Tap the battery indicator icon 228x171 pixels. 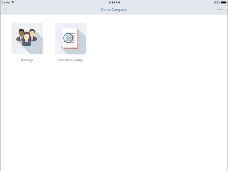click(x=224, y=2)
